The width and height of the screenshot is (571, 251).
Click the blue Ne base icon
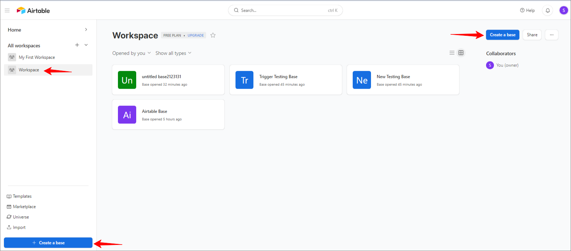tap(362, 80)
